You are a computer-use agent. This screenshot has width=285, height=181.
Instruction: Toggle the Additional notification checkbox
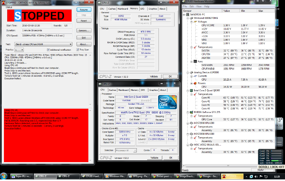tap(48, 50)
